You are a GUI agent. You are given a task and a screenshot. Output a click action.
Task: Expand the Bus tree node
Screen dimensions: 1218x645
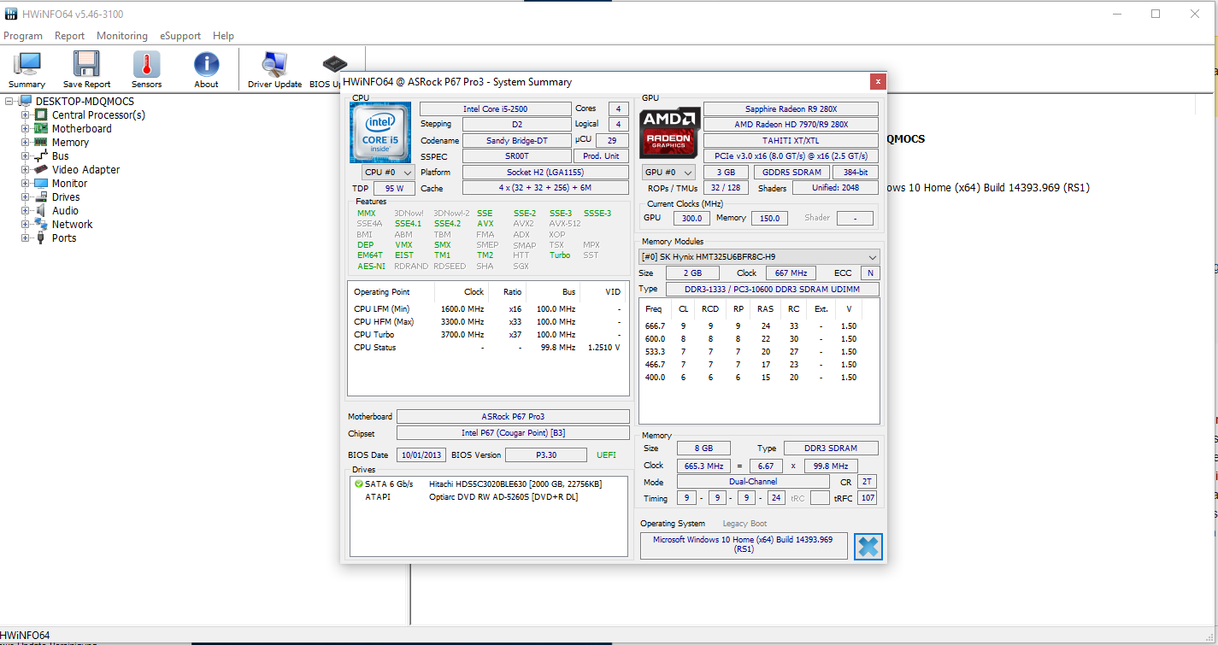26,155
